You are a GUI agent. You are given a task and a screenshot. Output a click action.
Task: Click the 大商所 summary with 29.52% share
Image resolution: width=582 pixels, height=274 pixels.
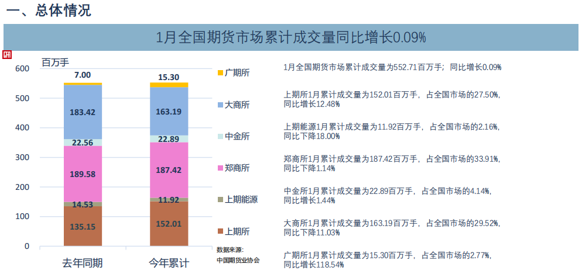392,228
